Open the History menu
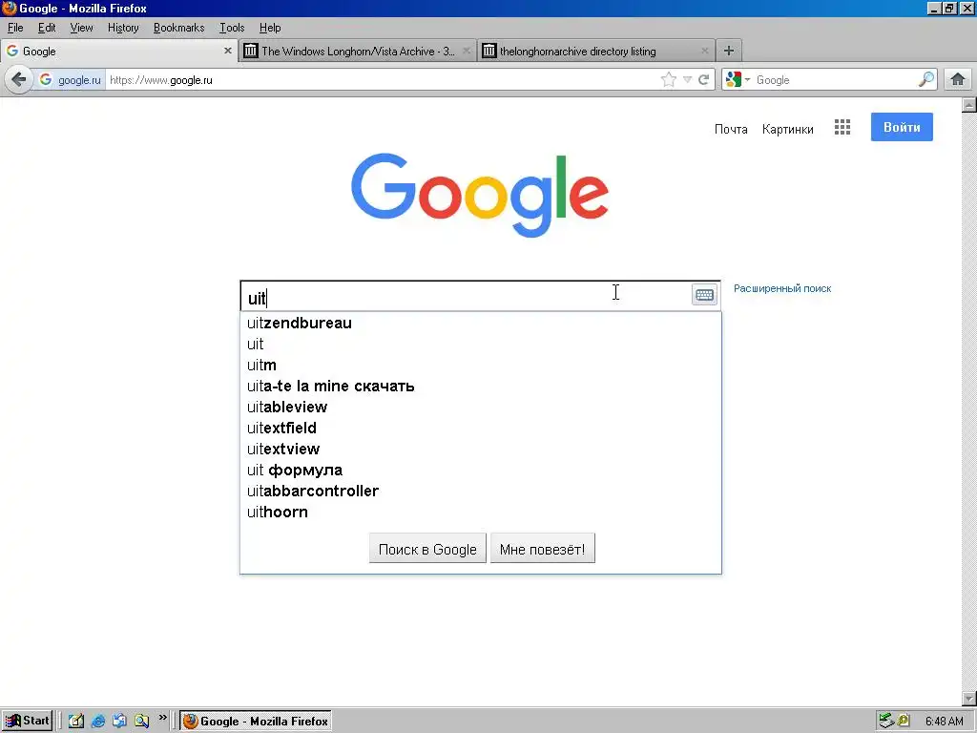This screenshot has width=977, height=733. coord(123,28)
